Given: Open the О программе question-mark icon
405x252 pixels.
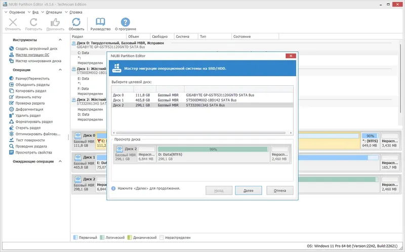Looking at the screenshot, I should click(x=125, y=22).
